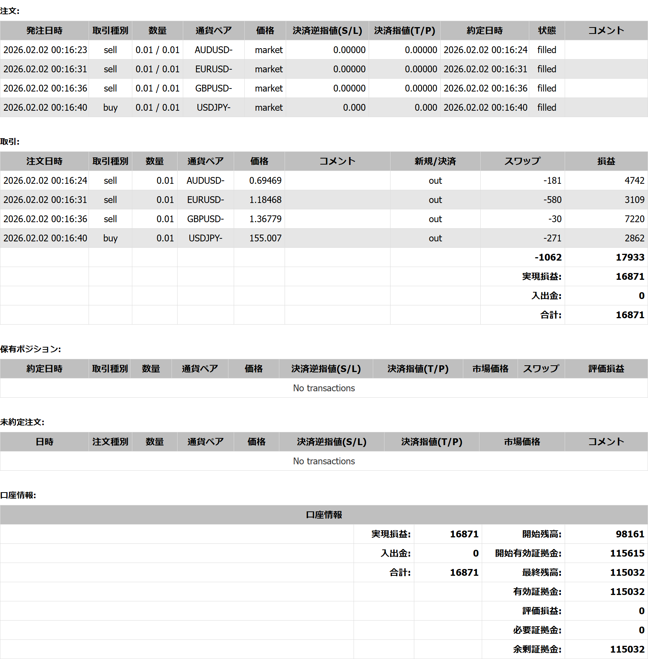Viewport: 648px width, 659px height.
Task: Click the 発注日時 column header
Action: 44,31
